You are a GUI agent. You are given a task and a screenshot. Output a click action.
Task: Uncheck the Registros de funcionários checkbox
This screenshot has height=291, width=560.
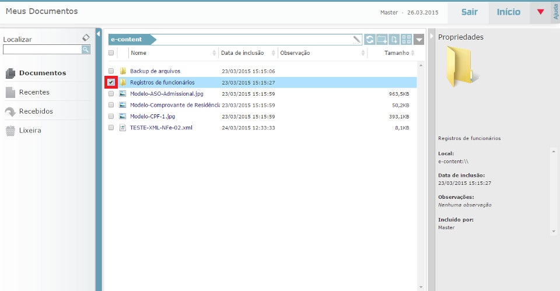[x=111, y=82]
